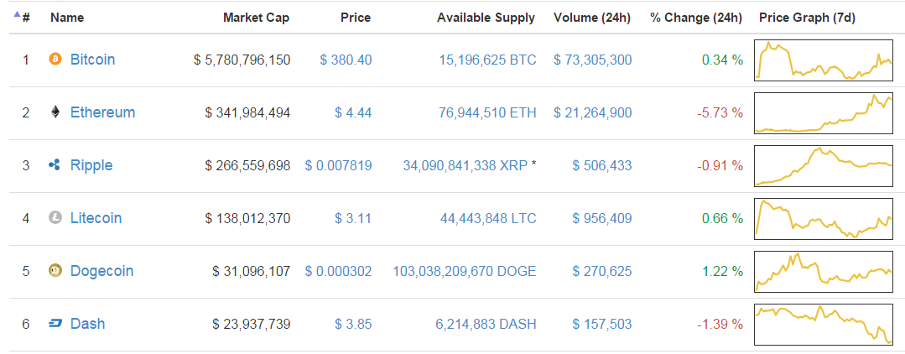The height and width of the screenshot is (354, 905).
Task: Open the Bitcoin name link
Action: click(92, 60)
